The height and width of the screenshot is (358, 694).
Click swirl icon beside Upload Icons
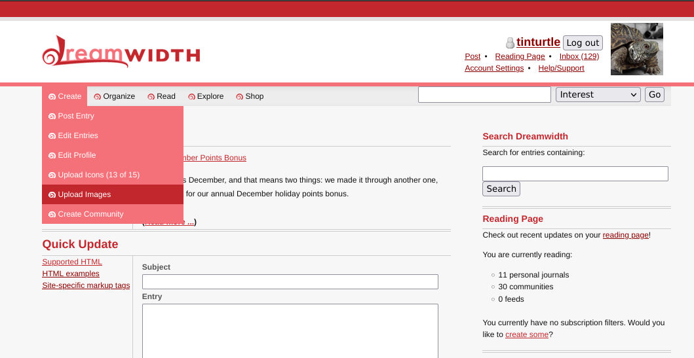pyautogui.click(x=52, y=175)
